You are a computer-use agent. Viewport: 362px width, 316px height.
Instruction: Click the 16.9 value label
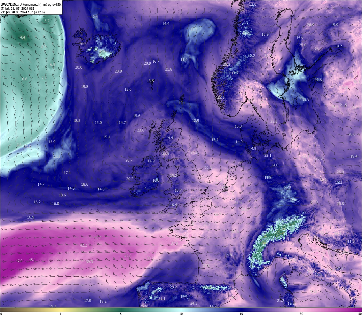pos(31,217)
